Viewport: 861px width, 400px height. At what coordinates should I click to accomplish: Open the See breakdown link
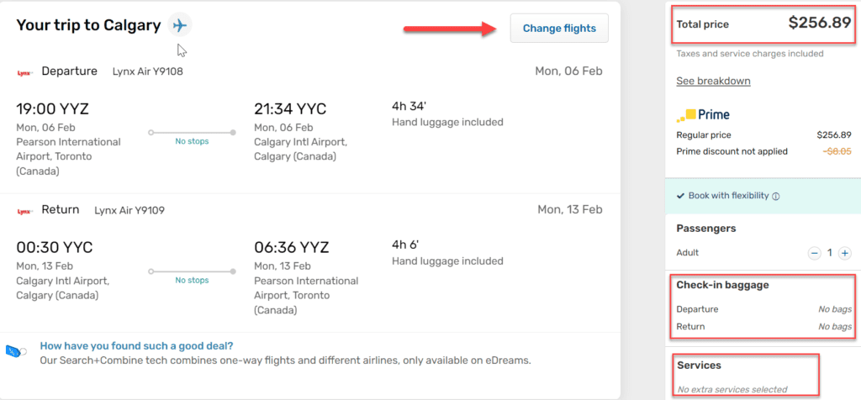coord(713,82)
